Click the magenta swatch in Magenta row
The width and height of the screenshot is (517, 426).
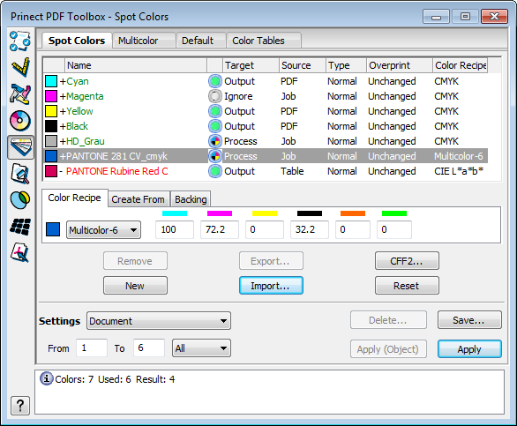51,96
